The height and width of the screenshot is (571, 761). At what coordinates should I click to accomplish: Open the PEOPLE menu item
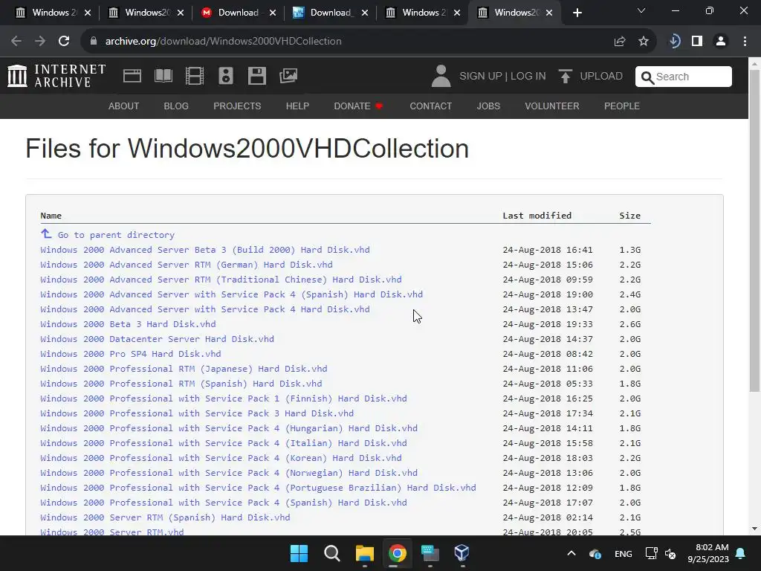click(622, 106)
